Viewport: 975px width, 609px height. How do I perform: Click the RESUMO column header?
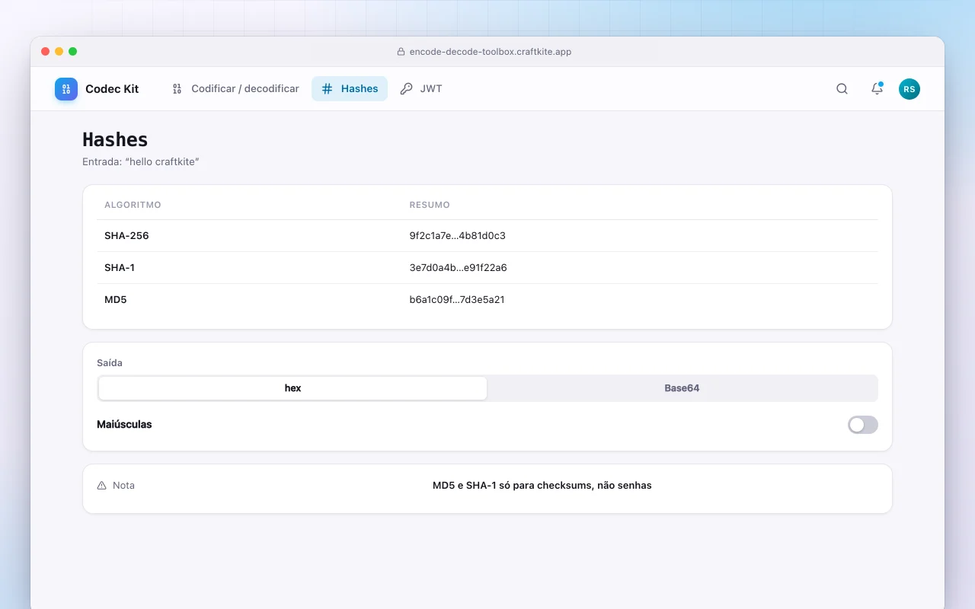tap(430, 205)
